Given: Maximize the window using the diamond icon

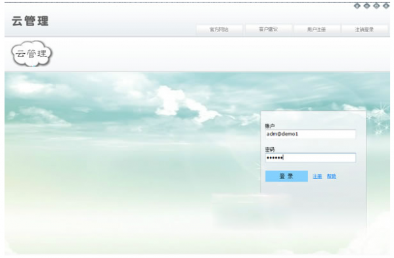Looking at the screenshot, I should click(x=376, y=6).
